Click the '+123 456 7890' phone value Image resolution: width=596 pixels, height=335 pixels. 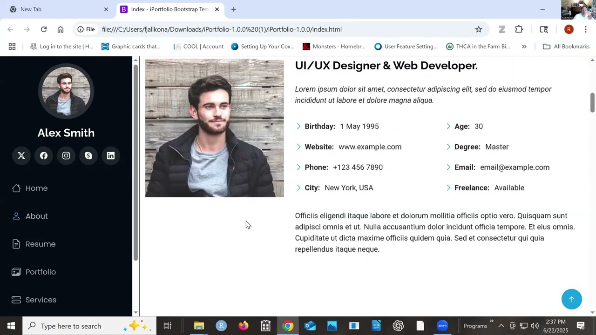[x=358, y=167]
